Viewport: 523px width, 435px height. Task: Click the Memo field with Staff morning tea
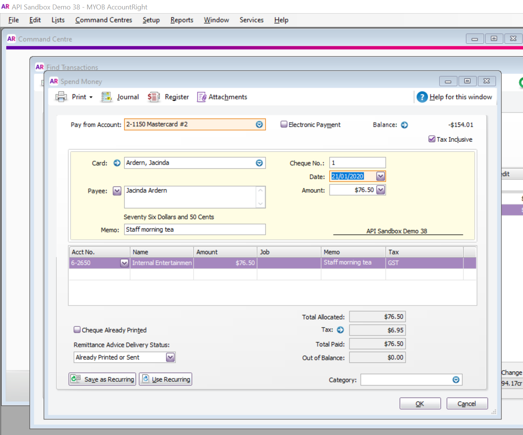tap(195, 229)
